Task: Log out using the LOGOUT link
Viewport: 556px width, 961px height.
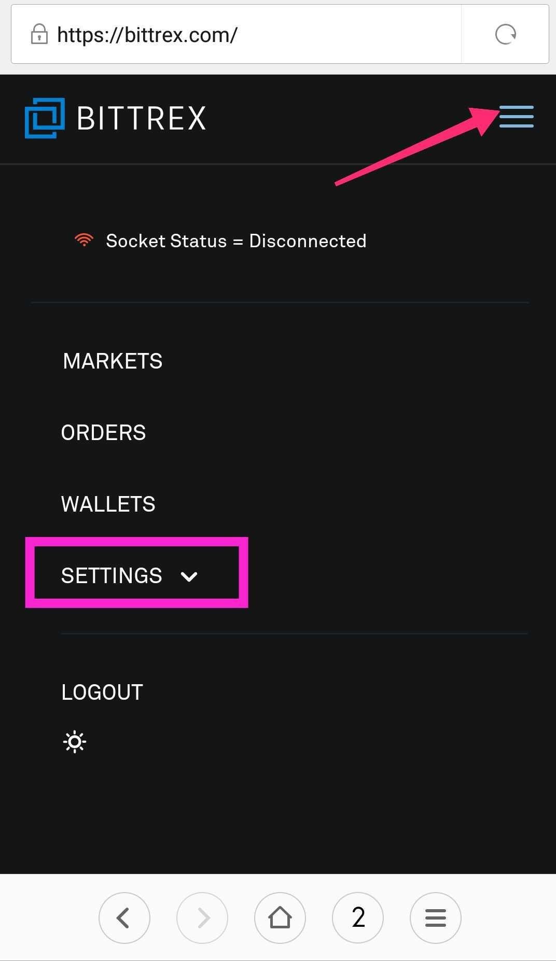Action: point(102,693)
